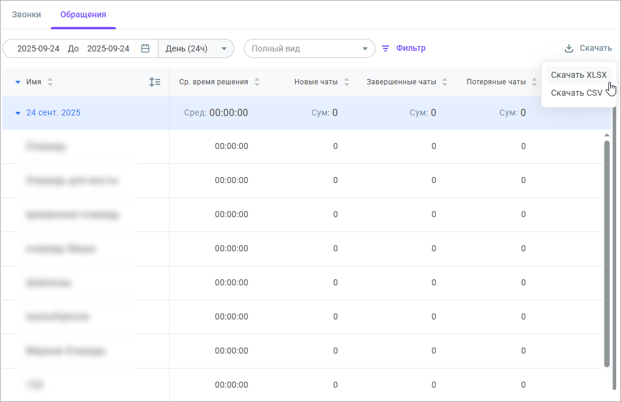Choose Скачать CSV from the menu
This screenshot has height=402, width=621.
coord(576,93)
